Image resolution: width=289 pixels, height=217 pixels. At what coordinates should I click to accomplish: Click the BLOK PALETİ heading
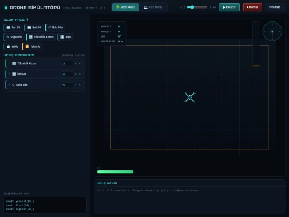point(16,20)
